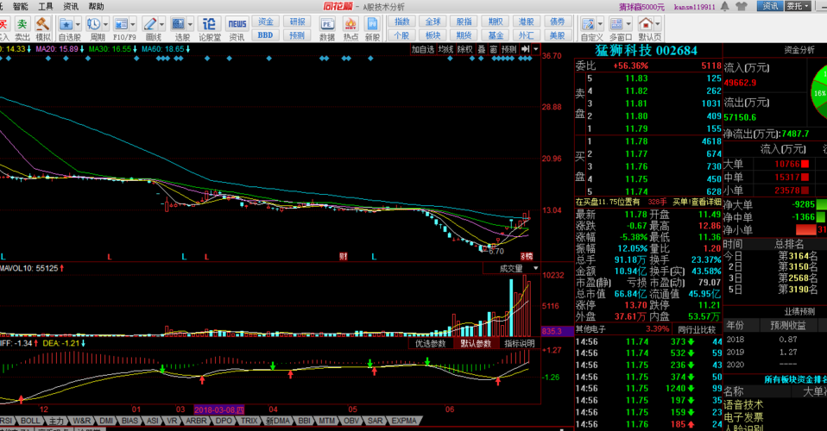Open the 自选股 watchlist folder icon
Screen dimensions: 827x431
(x=66, y=24)
